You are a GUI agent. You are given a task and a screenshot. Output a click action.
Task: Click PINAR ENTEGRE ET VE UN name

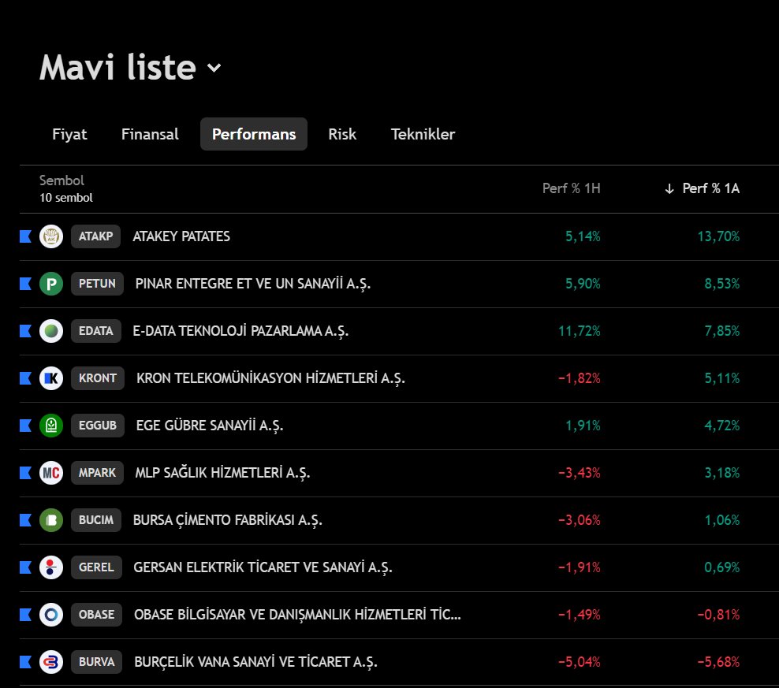tap(253, 284)
